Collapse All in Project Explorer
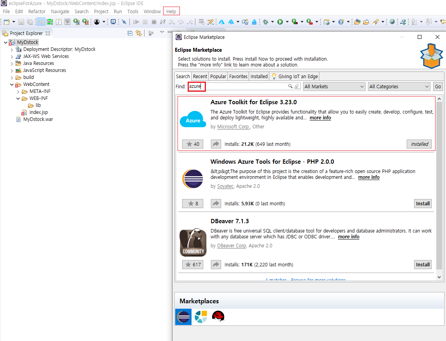 tap(130, 33)
